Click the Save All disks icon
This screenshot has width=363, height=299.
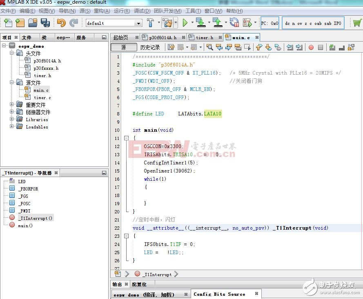45,23
